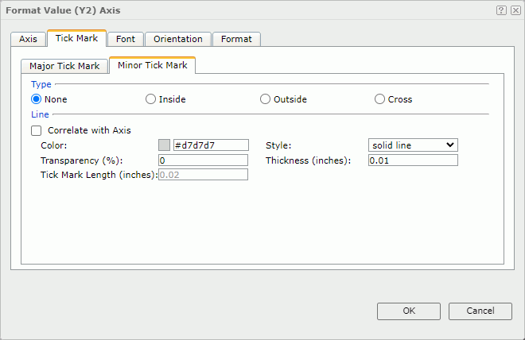
Task: Choose the Outside tick mark type
Action: coord(265,99)
